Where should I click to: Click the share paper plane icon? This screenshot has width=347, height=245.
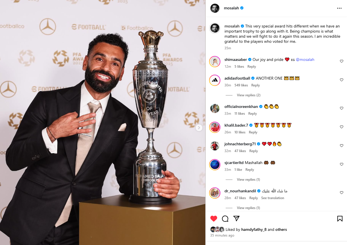click(x=236, y=218)
